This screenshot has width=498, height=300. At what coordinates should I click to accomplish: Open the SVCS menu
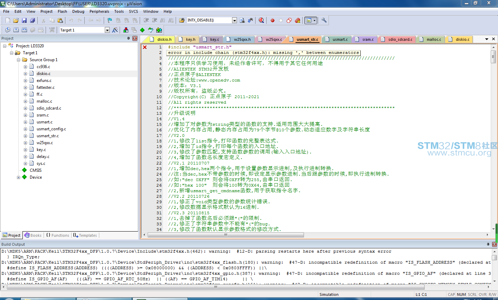tap(133, 11)
